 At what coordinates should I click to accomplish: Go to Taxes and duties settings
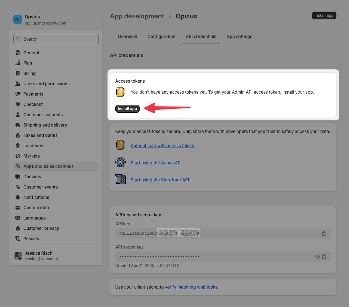point(56,135)
